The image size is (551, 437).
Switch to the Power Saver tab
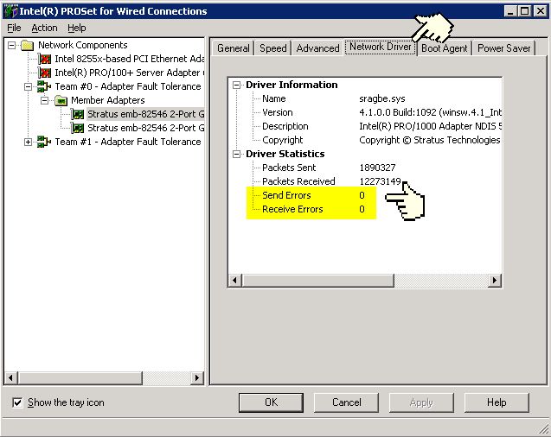pos(504,48)
